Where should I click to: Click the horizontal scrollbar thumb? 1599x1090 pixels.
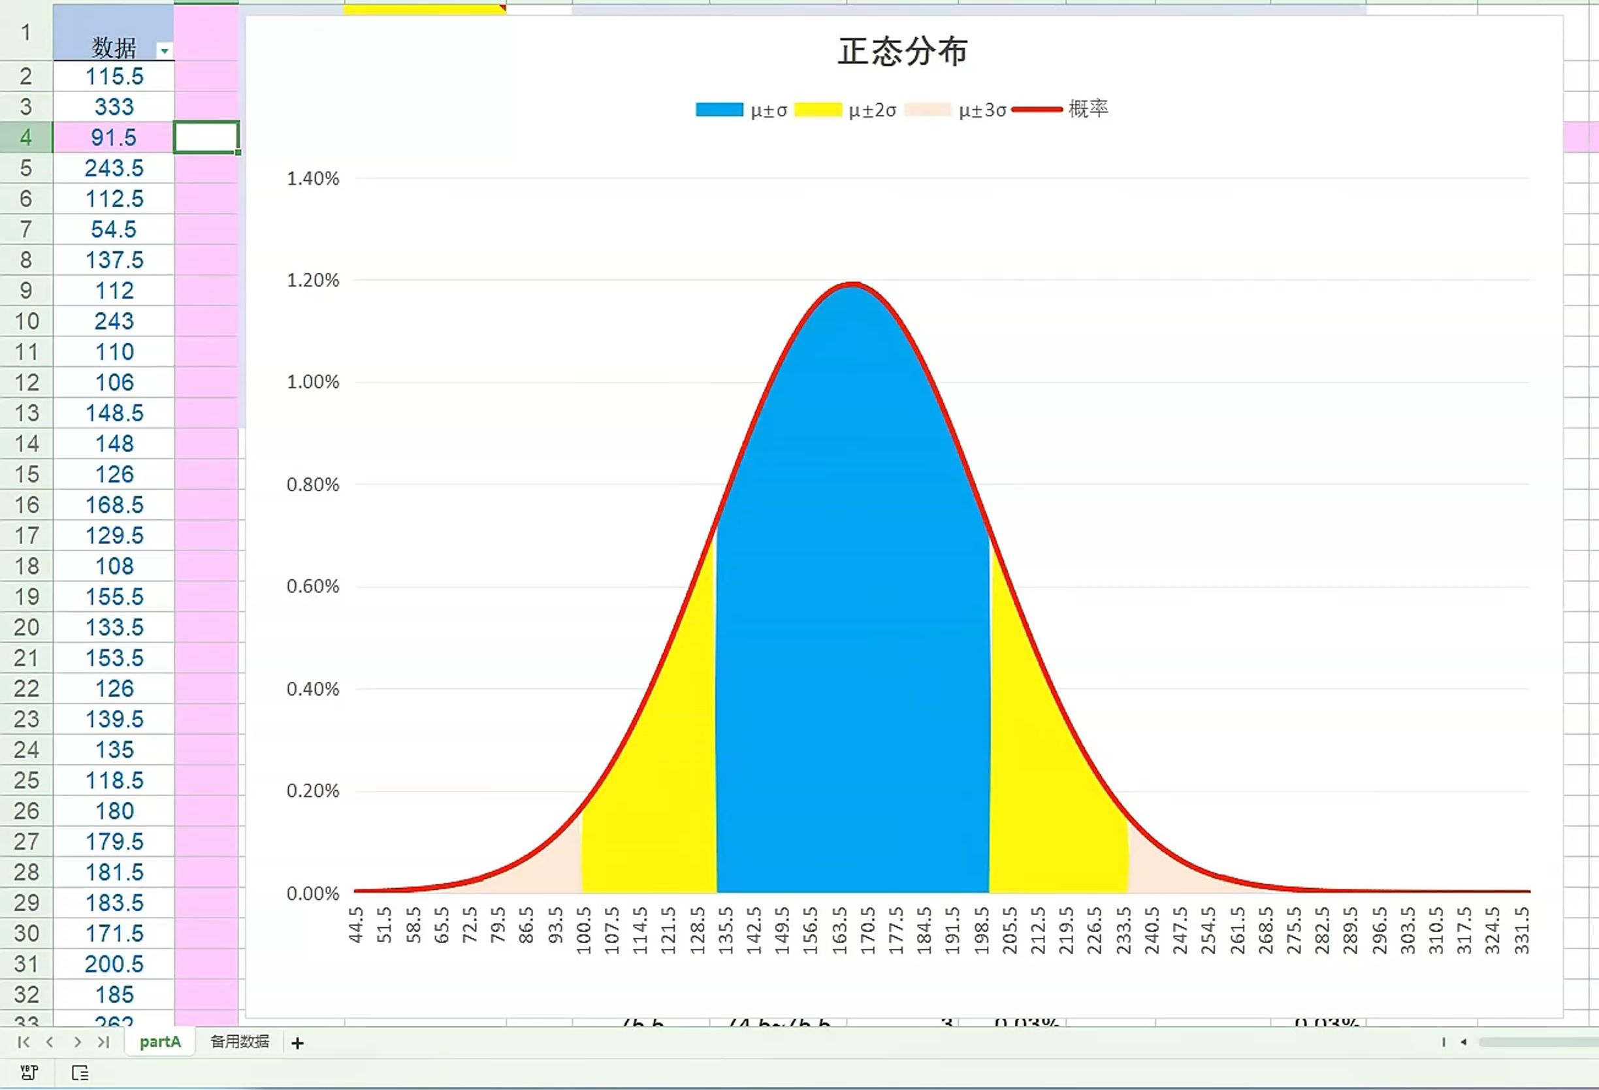(1538, 1042)
